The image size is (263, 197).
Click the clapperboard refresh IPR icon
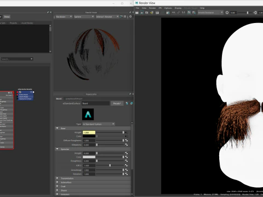(x=157, y=13)
